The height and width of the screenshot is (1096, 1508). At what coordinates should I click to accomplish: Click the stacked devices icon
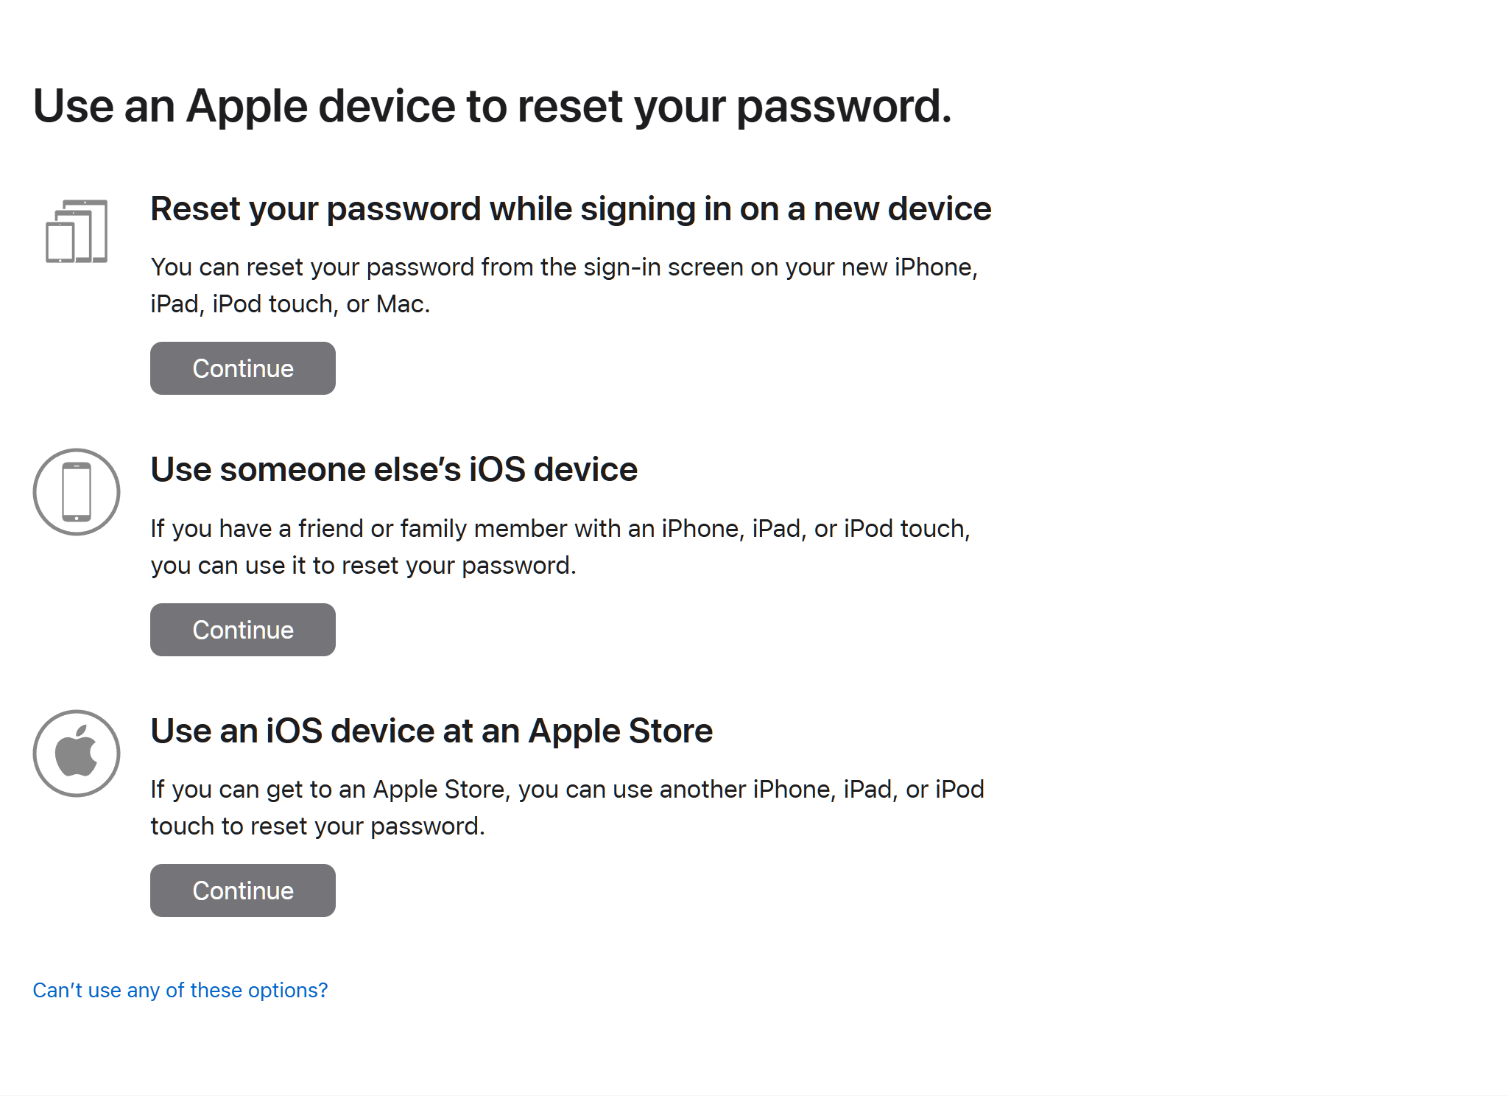[x=77, y=231]
